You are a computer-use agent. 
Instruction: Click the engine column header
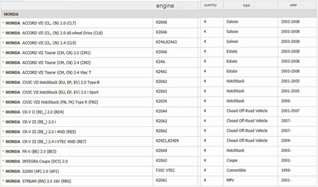[x=165, y=6]
